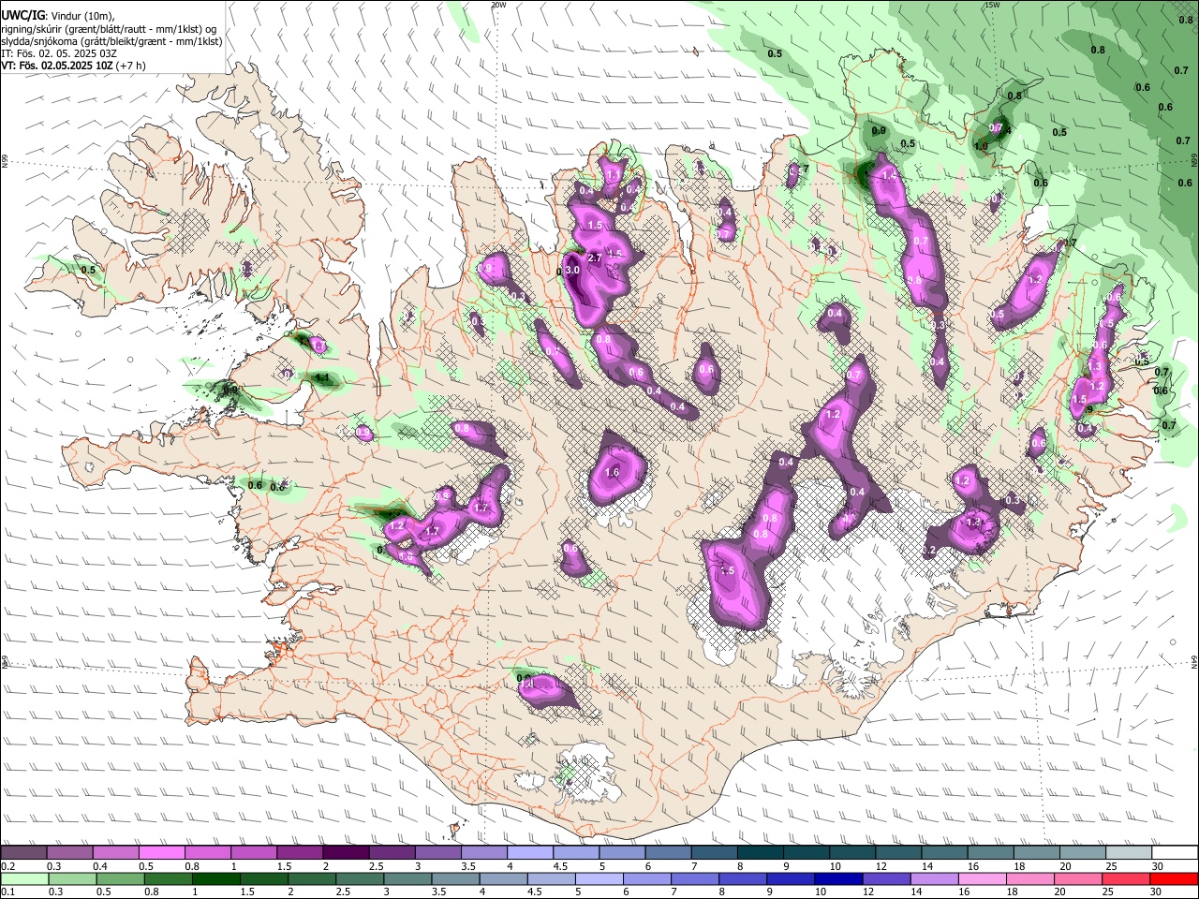Choose the white 30 snow legend swatch

[1175, 853]
